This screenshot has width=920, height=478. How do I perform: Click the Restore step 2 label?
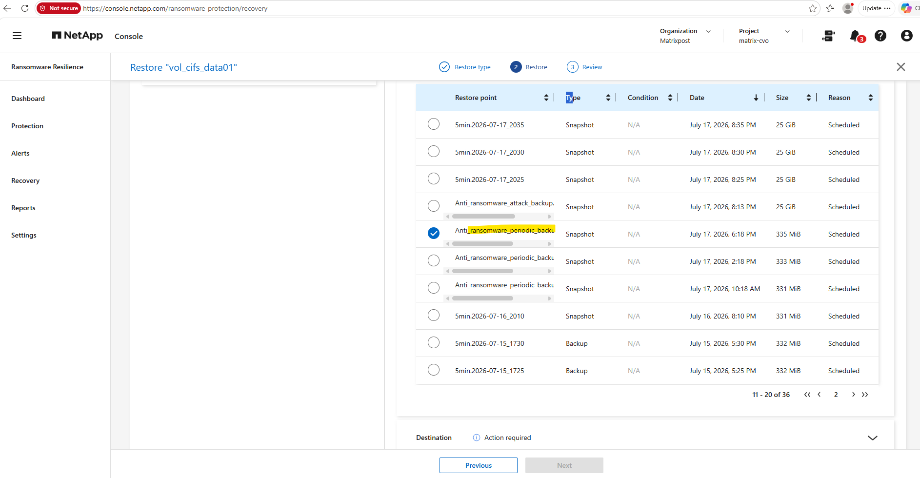coord(537,67)
